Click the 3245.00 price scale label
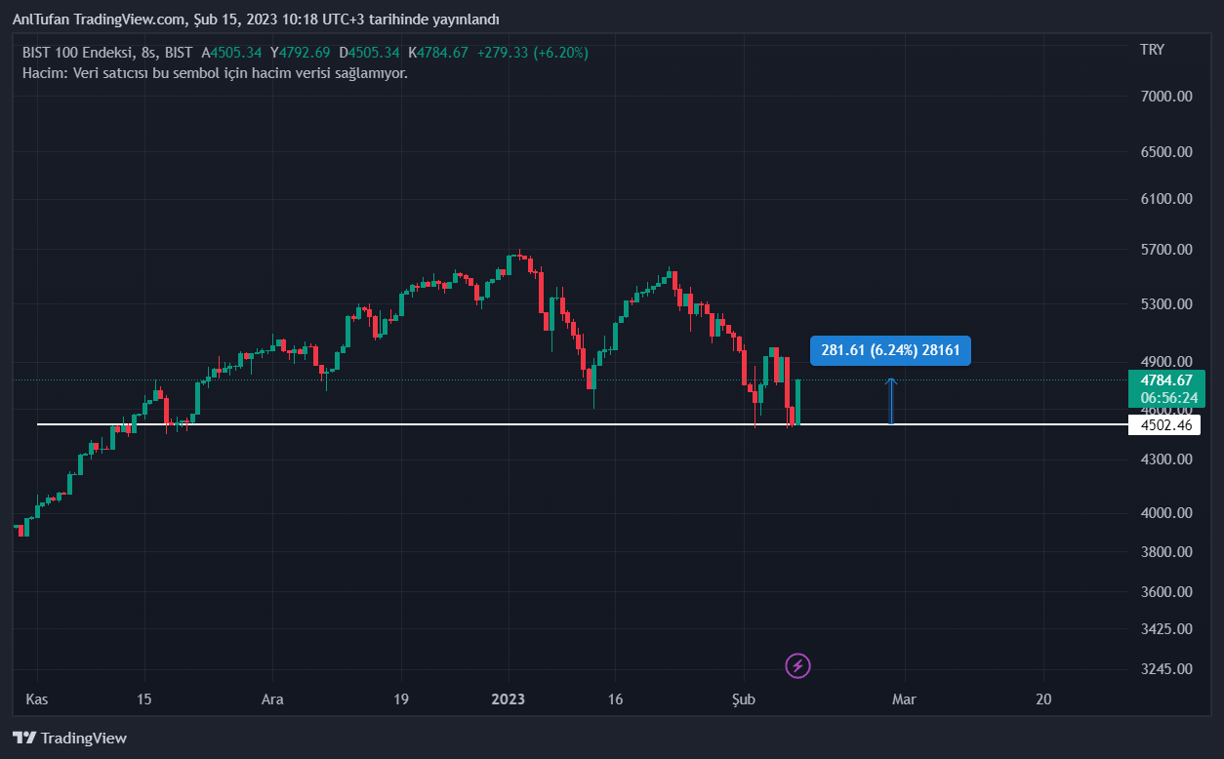This screenshot has height=759, width=1224. pyautogui.click(x=1165, y=669)
